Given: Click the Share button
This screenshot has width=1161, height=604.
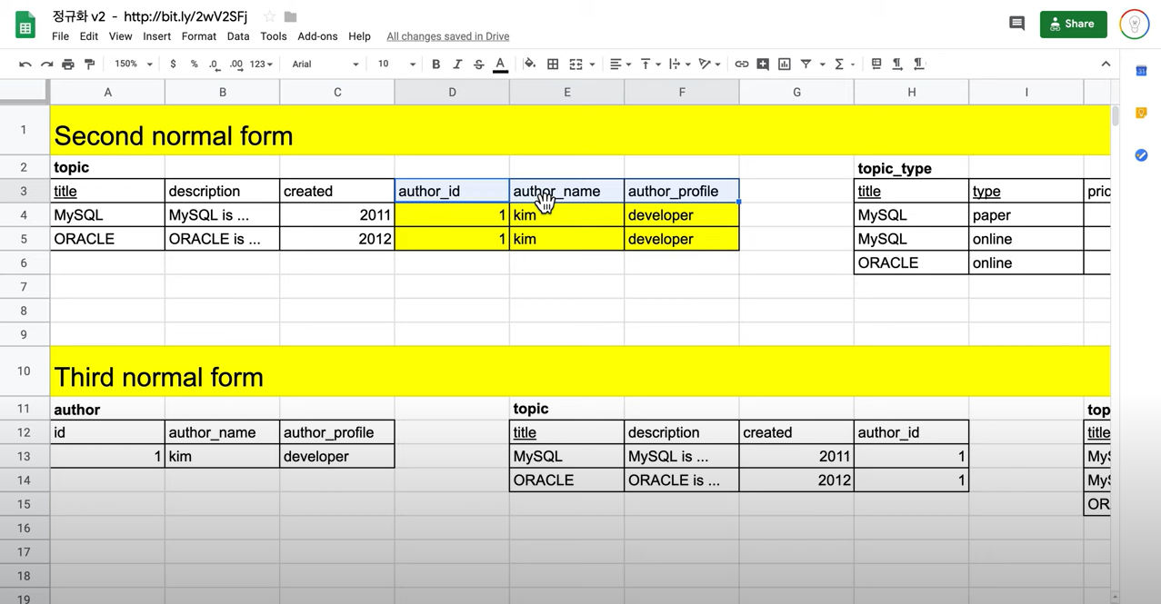Looking at the screenshot, I should 1073,25.
